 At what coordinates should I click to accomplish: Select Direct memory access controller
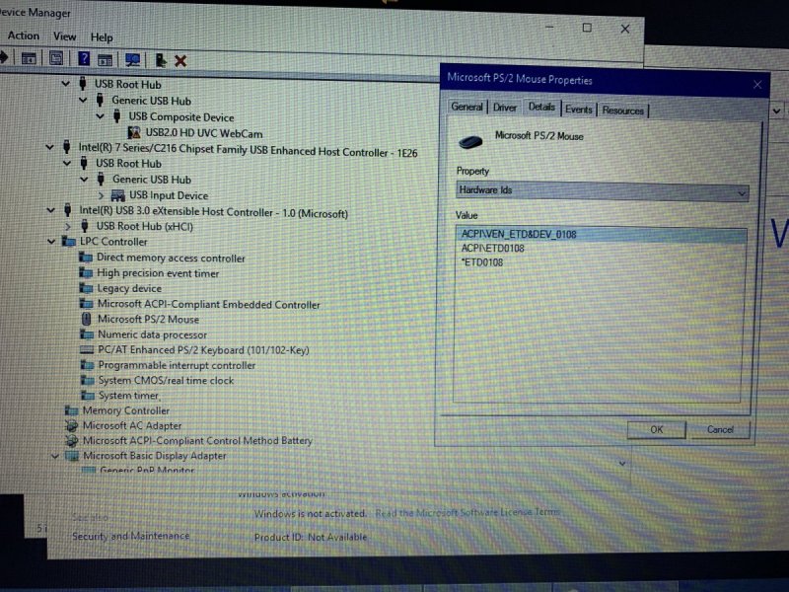tap(170, 258)
